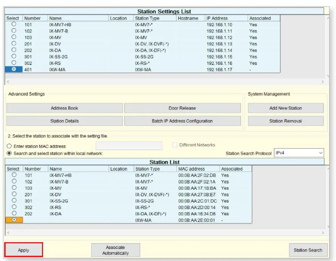The width and height of the screenshot is (336, 261).
Task: Start a Station Search
Action: click(x=308, y=250)
